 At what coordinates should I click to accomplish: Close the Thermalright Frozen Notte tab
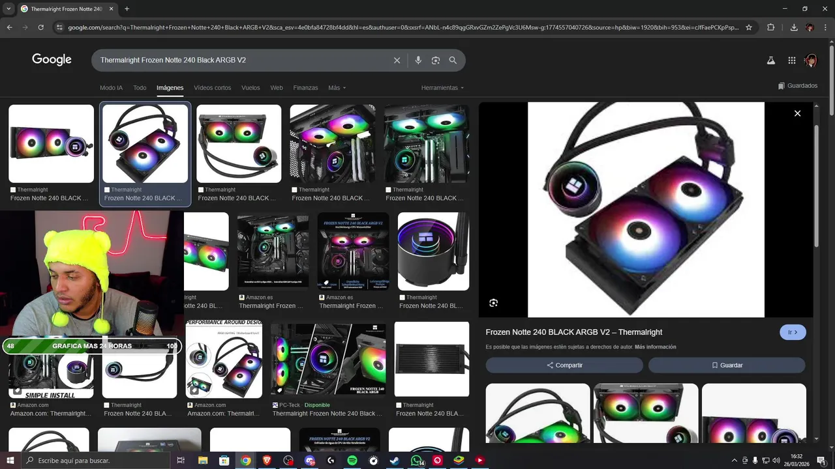(111, 9)
